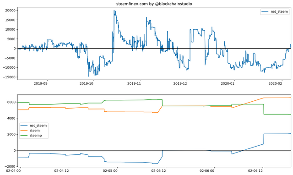This screenshot has height=175, width=293.
Task: Click the chart title steemfinex.com by @blockchainstudio
Action: 154,4
